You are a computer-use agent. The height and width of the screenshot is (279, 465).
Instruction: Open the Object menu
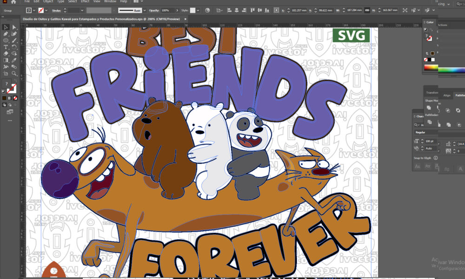(48, 1)
